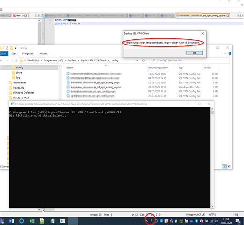The width and height of the screenshot is (244, 225).
Task: Click the Sophos VPN traffic light tray icon
Action: (151, 221)
